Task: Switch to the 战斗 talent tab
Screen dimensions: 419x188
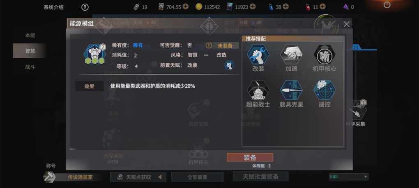Action: pyautogui.click(x=30, y=67)
